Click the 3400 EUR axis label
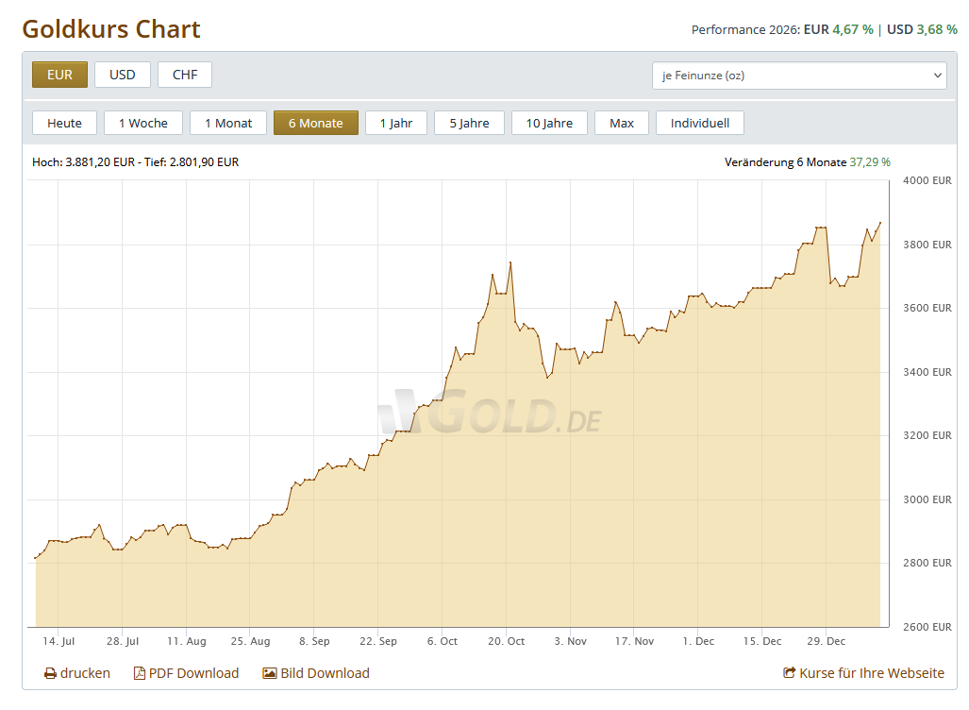The width and height of the screenshot is (969, 710). [927, 372]
